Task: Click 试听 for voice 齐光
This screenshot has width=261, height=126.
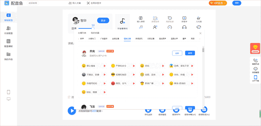Action: pyautogui.click(x=177, y=53)
